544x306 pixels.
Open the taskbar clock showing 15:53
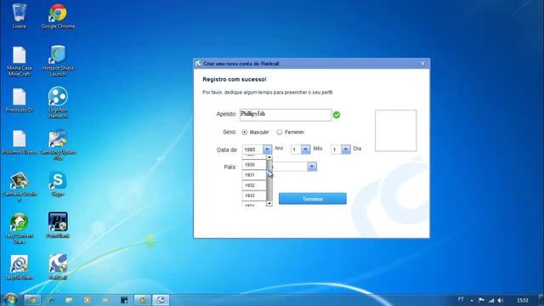click(x=523, y=300)
